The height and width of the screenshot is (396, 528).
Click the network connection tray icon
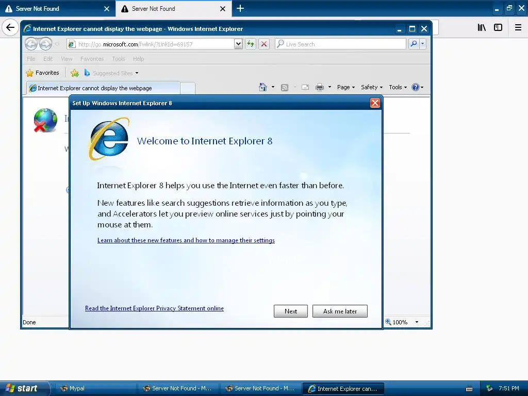tap(489, 388)
